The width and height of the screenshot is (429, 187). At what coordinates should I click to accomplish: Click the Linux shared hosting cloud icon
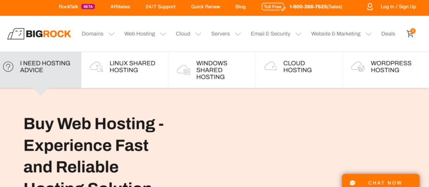(96, 67)
